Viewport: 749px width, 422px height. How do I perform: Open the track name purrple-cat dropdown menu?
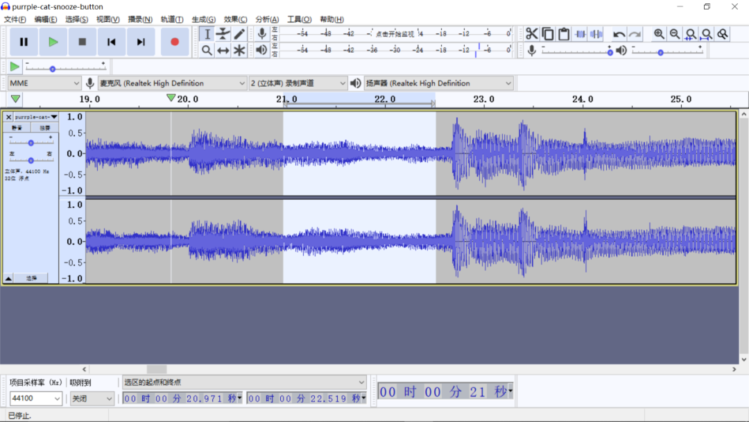click(x=36, y=117)
